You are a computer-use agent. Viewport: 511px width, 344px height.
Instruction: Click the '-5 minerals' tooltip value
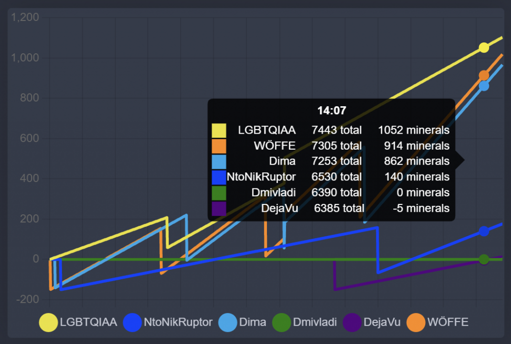coord(421,208)
